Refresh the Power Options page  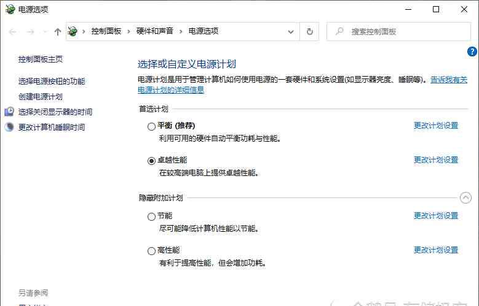point(309,32)
